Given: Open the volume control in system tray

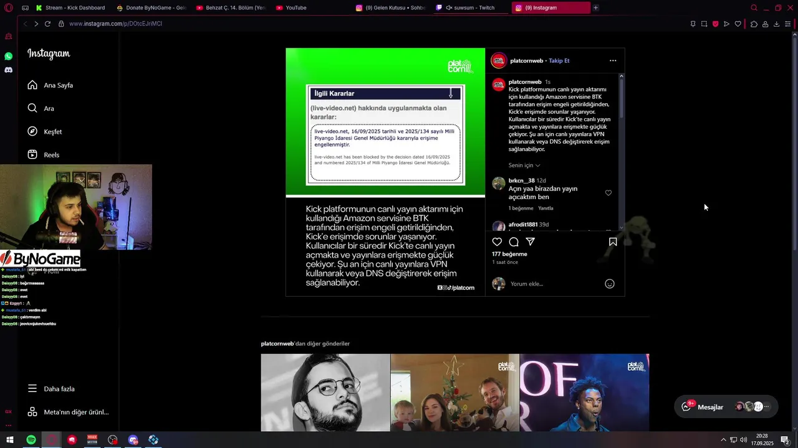Looking at the screenshot, I should click(744, 440).
